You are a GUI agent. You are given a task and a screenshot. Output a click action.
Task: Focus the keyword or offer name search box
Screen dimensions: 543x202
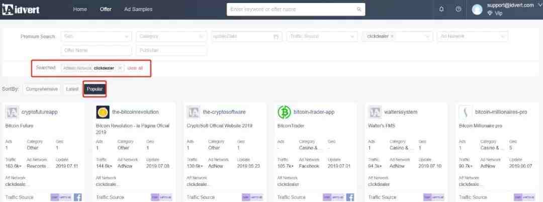click(296, 10)
